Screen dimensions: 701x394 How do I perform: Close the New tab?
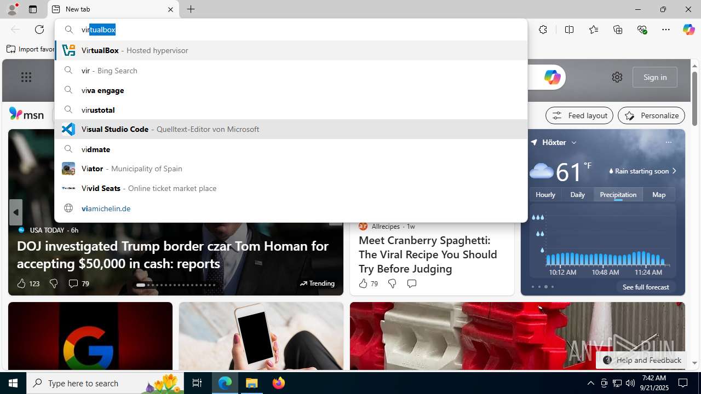click(170, 9)
